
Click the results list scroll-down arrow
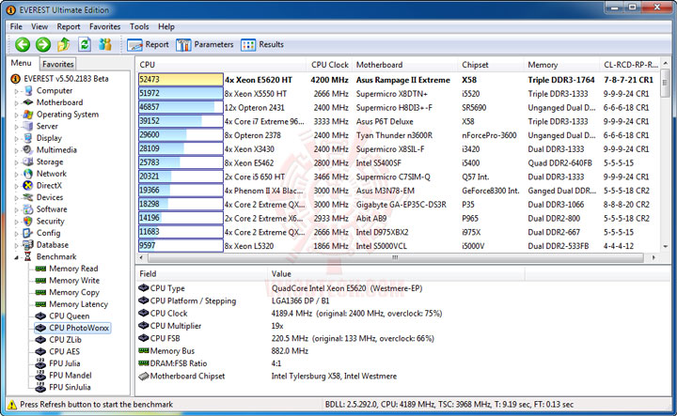tap(666, 247)
